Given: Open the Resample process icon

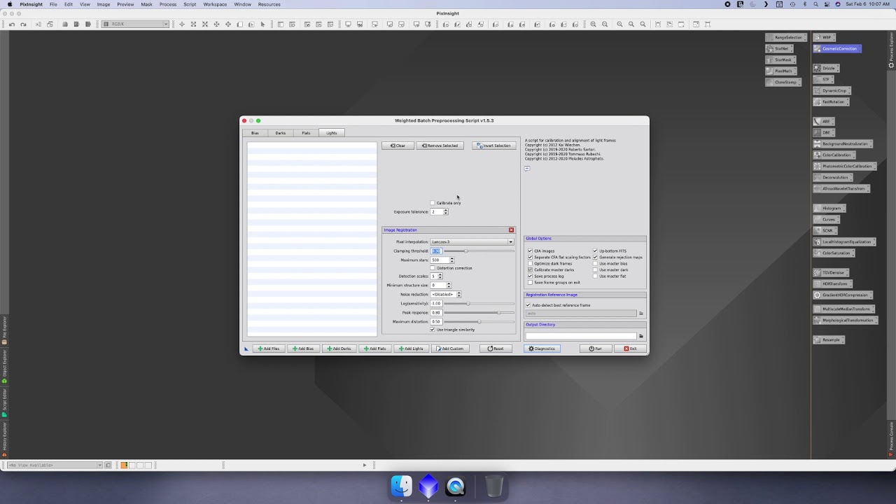Looking at the screenshot, I should (x=828, y=339).
